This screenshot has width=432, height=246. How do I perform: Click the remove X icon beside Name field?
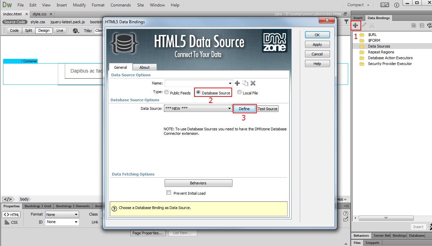(253, 83)
